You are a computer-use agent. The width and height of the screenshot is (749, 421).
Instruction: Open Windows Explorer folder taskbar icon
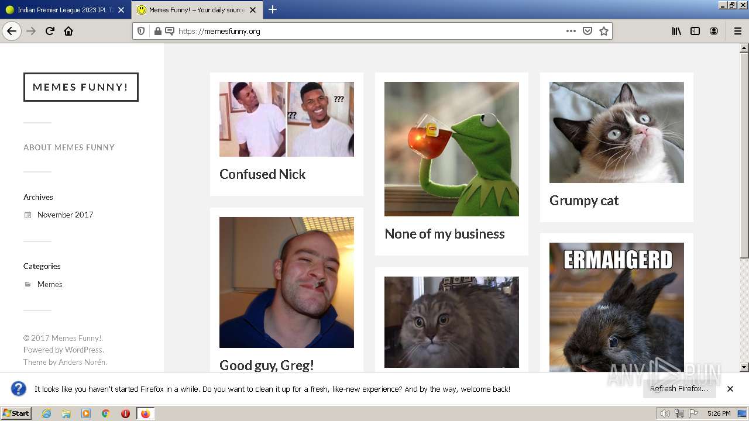point(66,413)
